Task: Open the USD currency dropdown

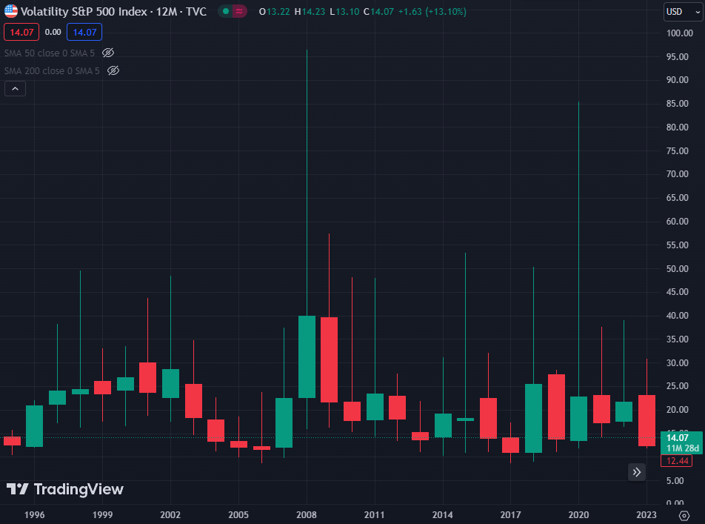Action: point(683,12)
